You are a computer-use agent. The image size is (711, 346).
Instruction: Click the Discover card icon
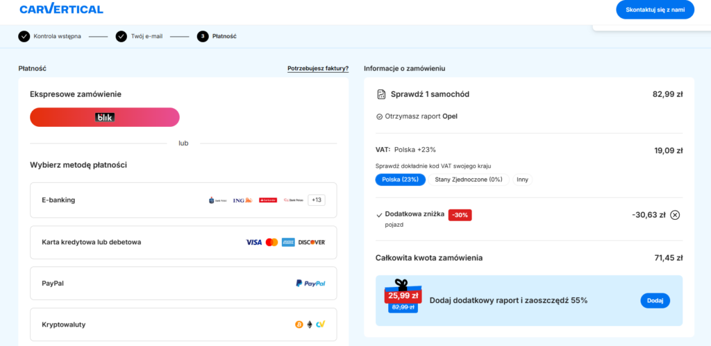tap(312, 243)
